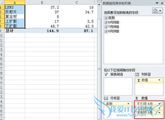Screen dimensions: 165x120
Task: Click the cell with value 37.2
Action: coord(42,7)
